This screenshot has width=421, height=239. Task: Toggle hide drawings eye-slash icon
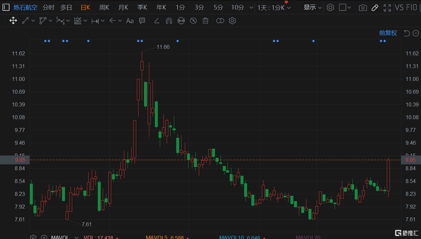193,21
